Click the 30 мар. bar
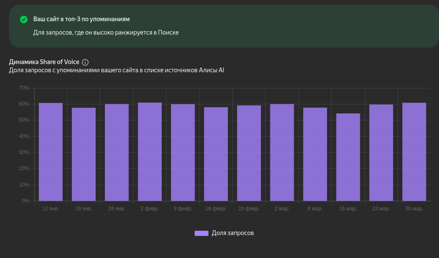Image resolution: width=439 pixels, height=258 pixels. tap(414, 152)
